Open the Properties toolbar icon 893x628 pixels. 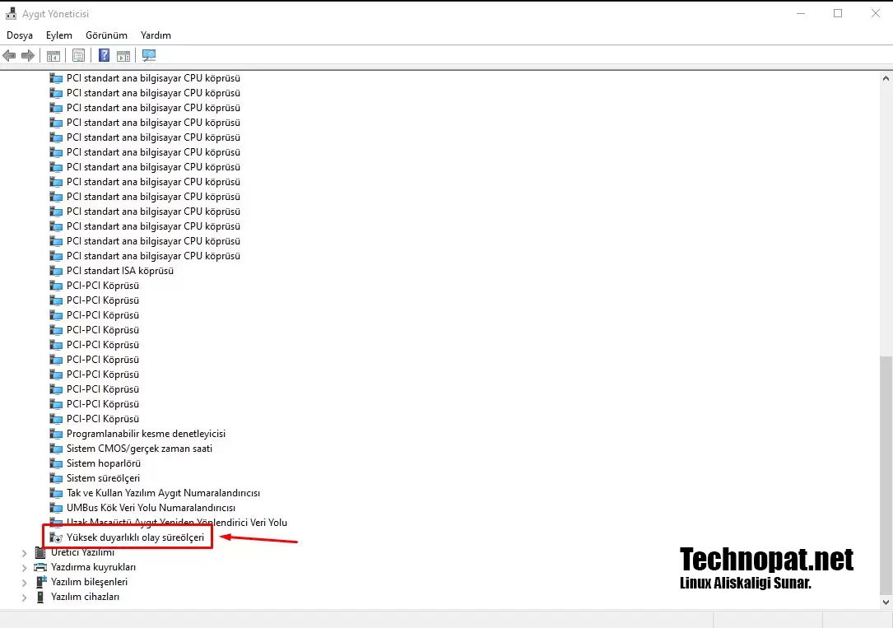coord(78,55)
